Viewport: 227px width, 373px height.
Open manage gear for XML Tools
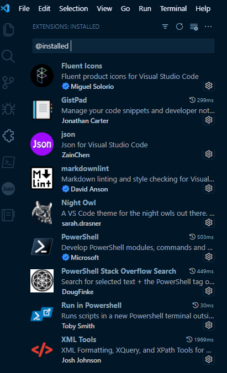209,359
